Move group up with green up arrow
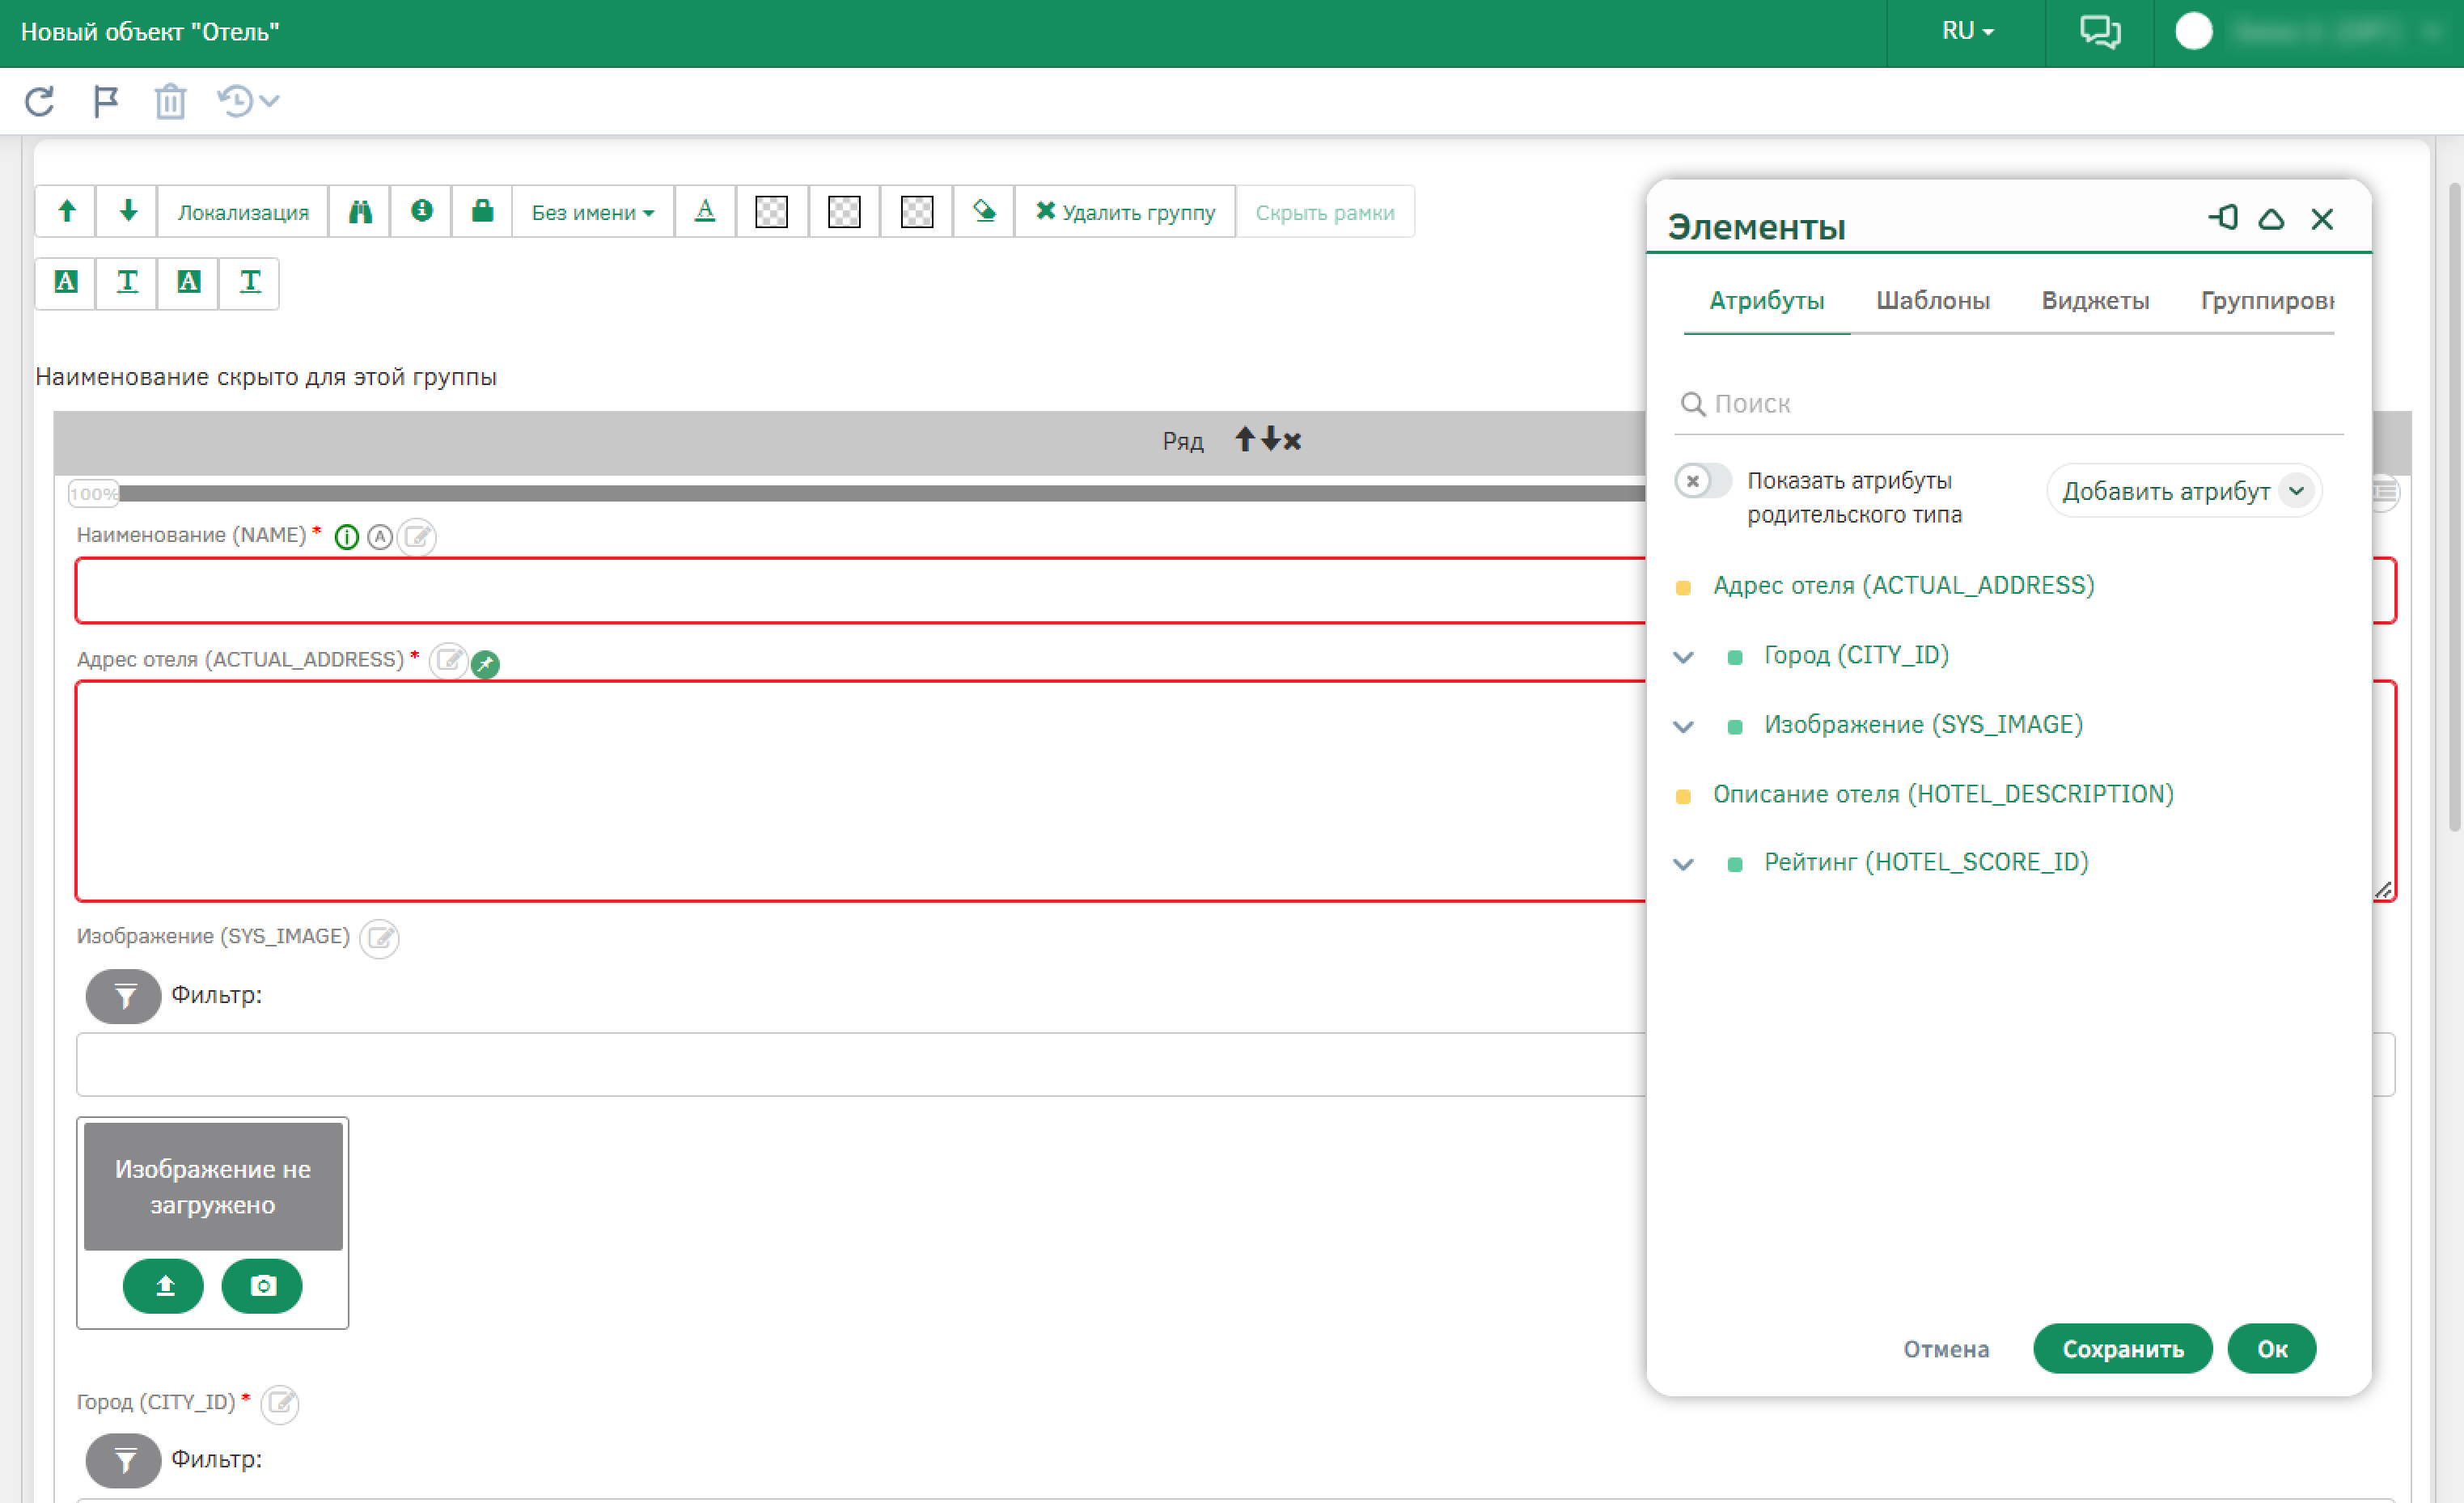Image resolution: width=2464 pixels, height=1503 pixels. 66,211
